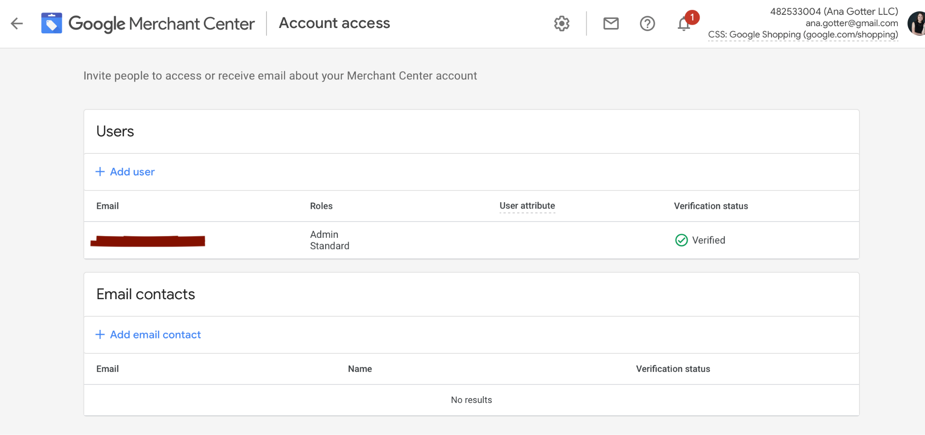Screen dimensions: 925x435
Task: Click the Roles column header
Action: pyautogui.click(x=321, y=206)
